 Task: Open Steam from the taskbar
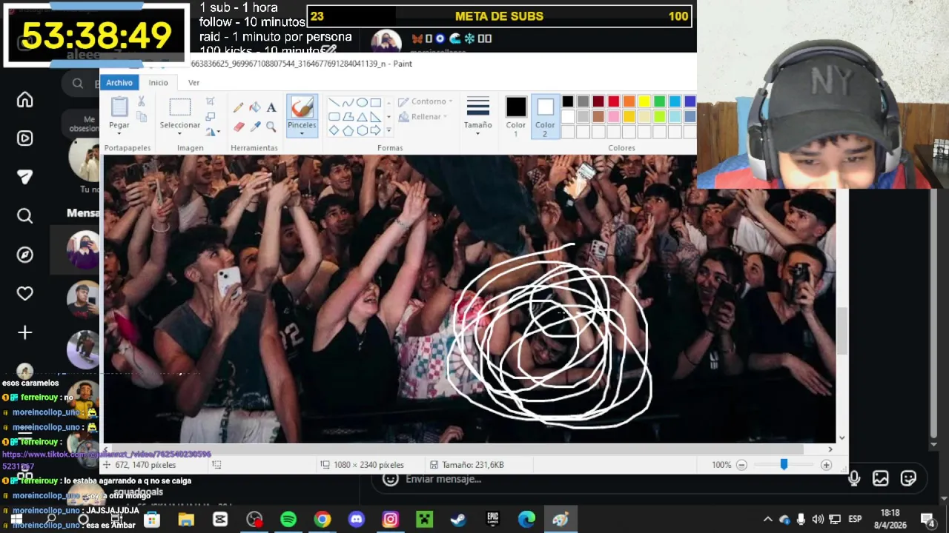click(x=458, y=520)
